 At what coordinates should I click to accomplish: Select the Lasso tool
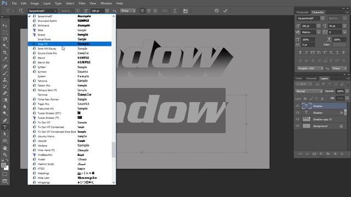pos(5,39)
